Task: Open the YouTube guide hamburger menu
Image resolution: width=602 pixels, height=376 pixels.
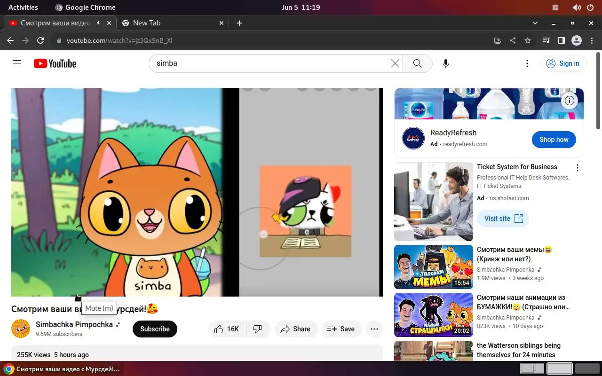Action: [17, 63]
